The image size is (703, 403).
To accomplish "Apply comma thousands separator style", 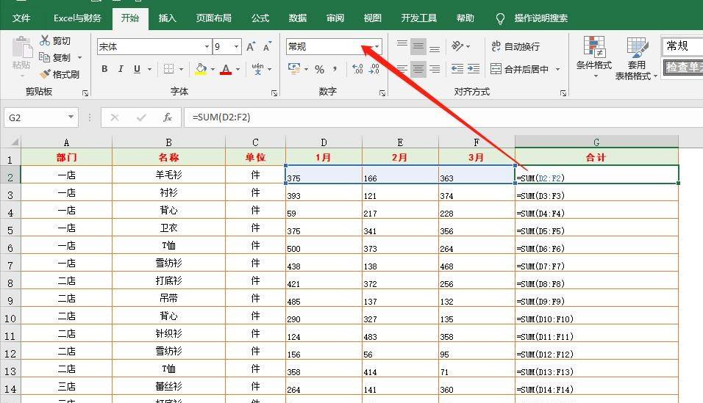I will click(335, 69).
